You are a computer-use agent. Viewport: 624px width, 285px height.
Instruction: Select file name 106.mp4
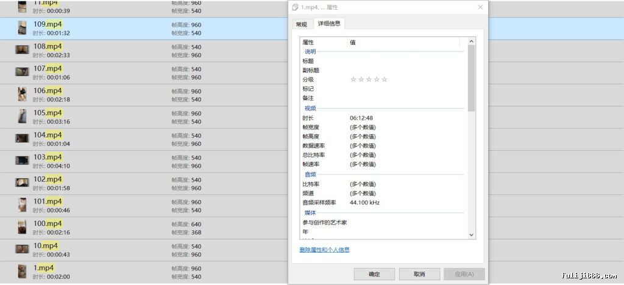click(x=48, y=91)
